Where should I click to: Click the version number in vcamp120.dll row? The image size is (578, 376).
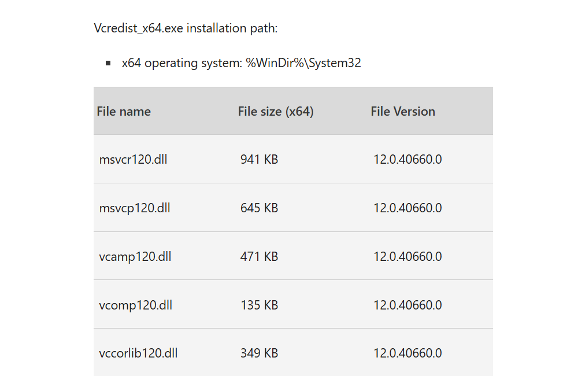click(407, 257)
